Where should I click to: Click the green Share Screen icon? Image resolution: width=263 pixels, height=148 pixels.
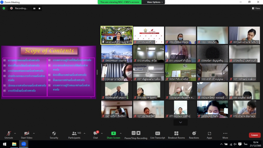click(113, 134)
